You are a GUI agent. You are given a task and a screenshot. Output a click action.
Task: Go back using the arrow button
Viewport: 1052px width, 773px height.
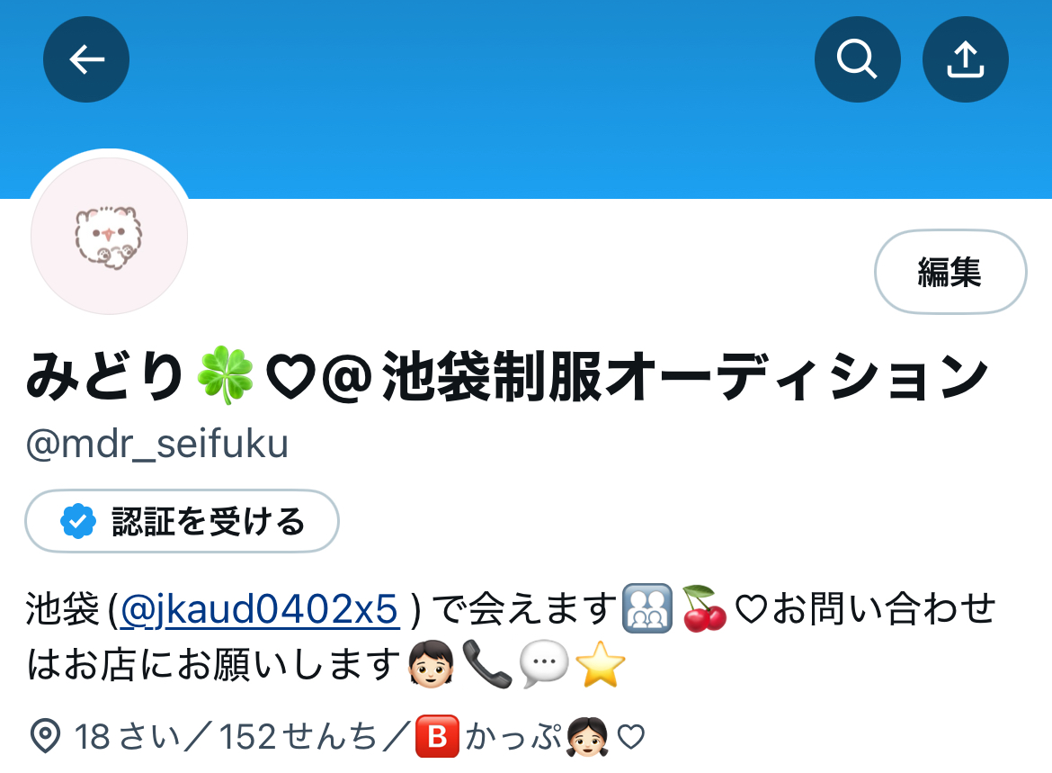click(86, 59)
